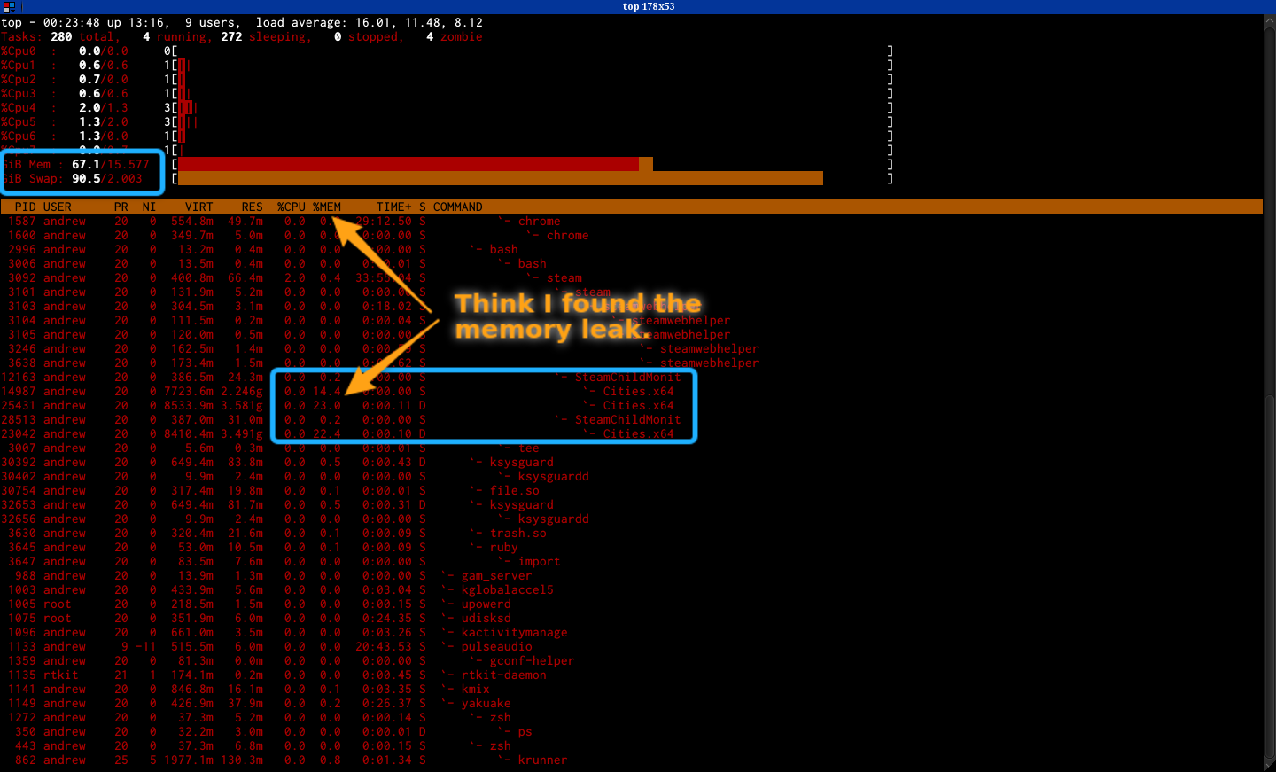Select the VIRT column header

click(x=199, y=207)
